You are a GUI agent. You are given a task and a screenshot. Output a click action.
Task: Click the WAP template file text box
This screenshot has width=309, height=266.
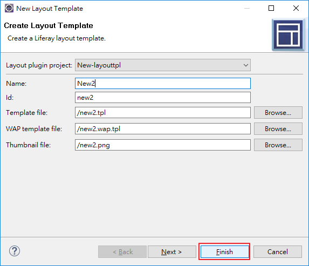(x=163, y=129)
